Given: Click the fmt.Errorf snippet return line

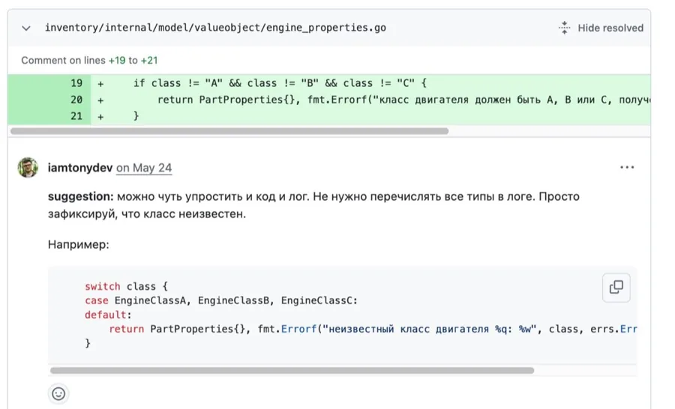Looking at the screenshot, I should [x=373, y=329].
